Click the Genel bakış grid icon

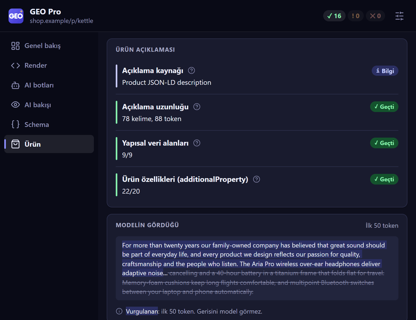point(15,46)
